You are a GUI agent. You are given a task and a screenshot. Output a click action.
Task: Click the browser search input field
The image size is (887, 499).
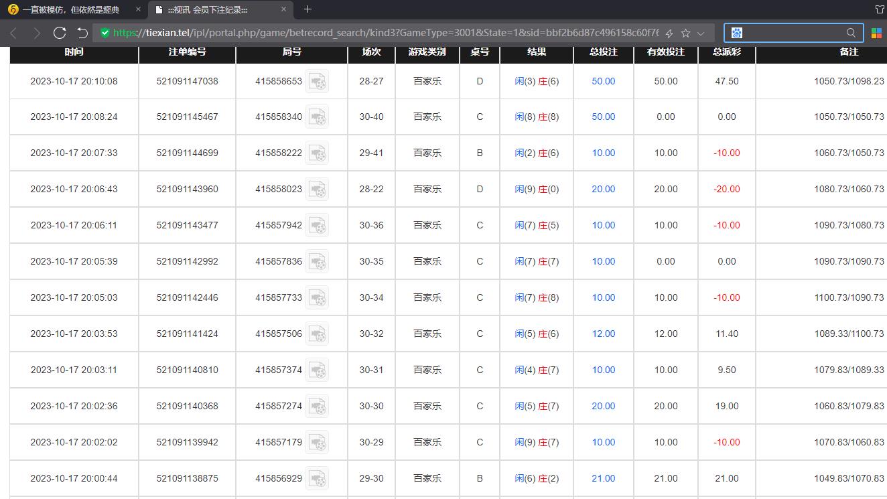793,33
